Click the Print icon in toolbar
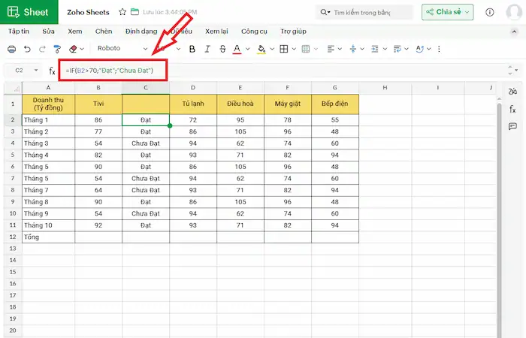 (11, 49)
